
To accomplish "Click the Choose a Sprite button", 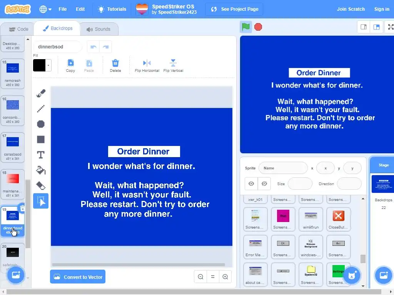I will pos(352,275).
